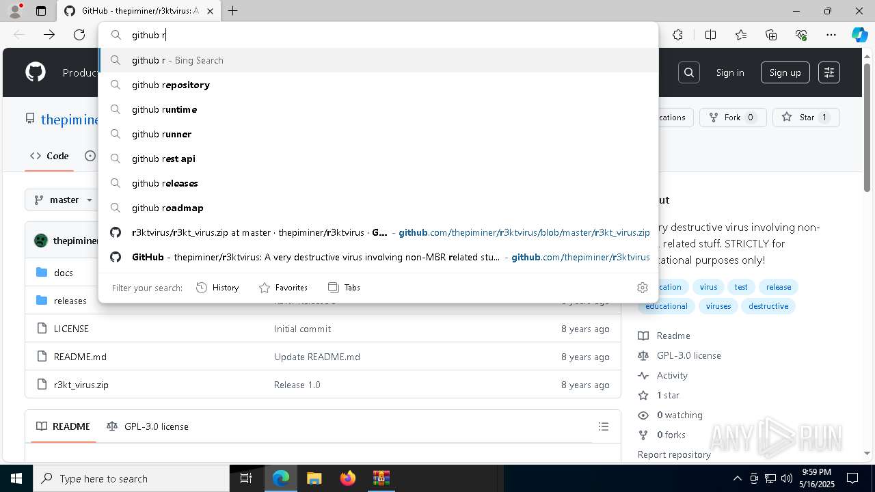875x492 pixels.
Task: Open the GitHub search magnifier button
Action: click(689, 72)
